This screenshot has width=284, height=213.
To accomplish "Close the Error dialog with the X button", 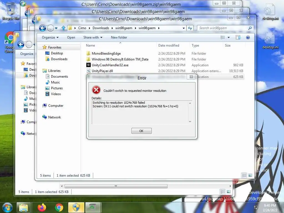I will coord(191,77).
